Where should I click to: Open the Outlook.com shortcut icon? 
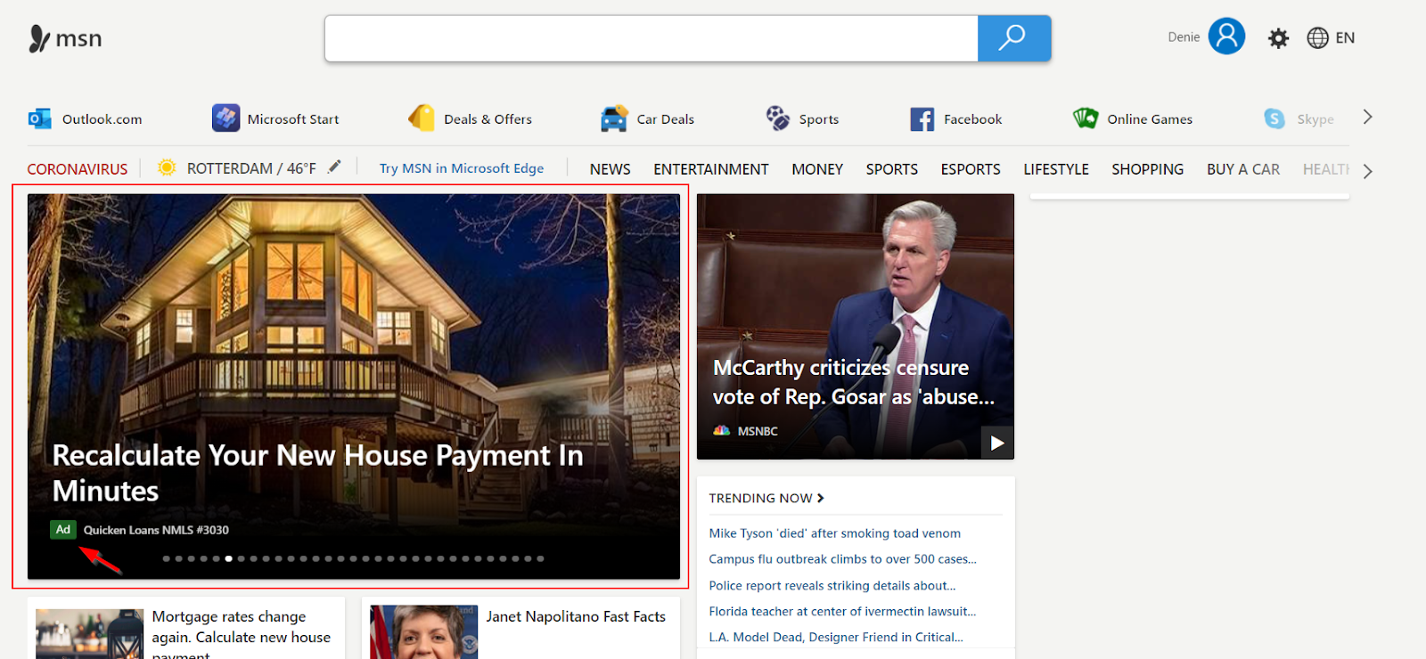point(39,118)
